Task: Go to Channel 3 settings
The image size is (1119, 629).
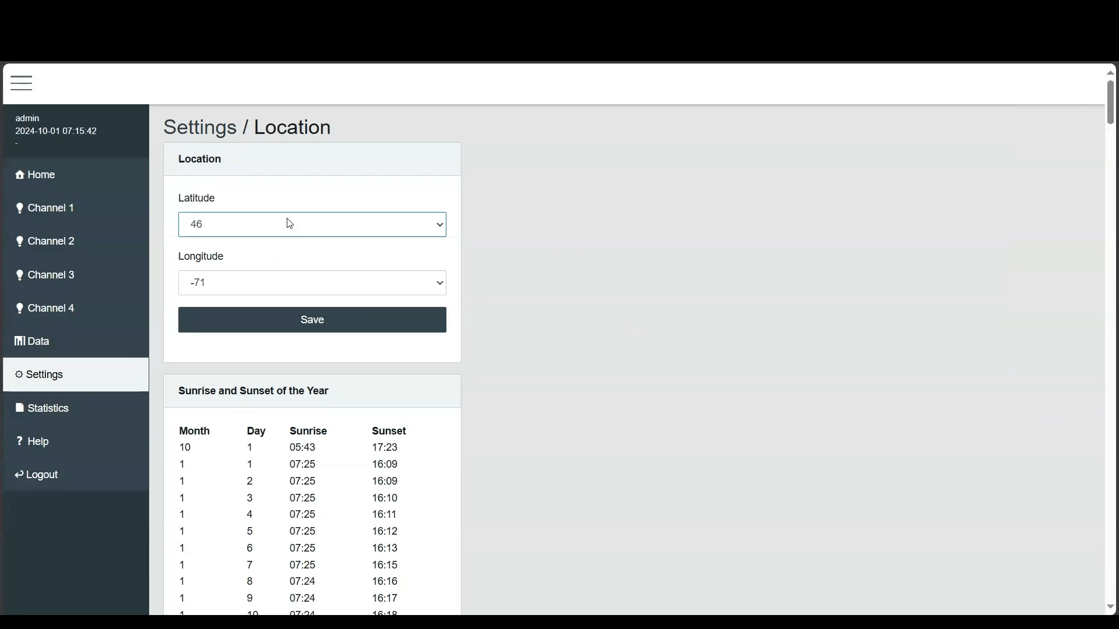Action: click(52, 274)
